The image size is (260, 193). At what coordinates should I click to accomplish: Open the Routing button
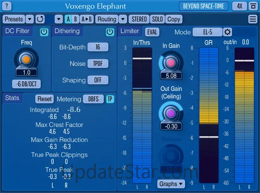[107, 19]
